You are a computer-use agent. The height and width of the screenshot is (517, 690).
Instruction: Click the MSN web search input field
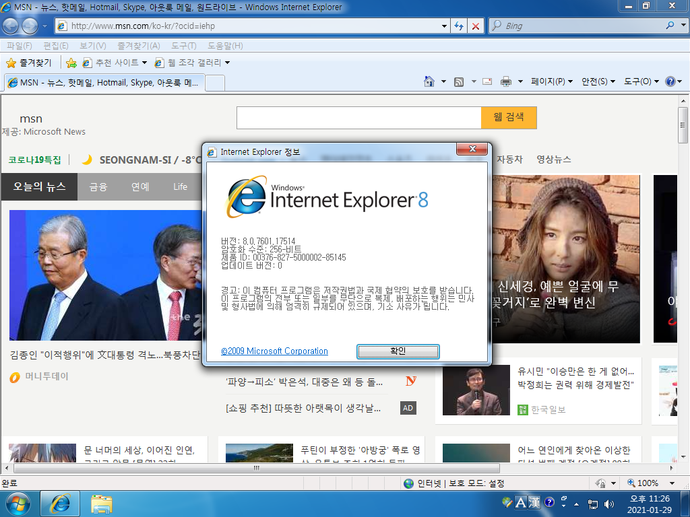358,118
